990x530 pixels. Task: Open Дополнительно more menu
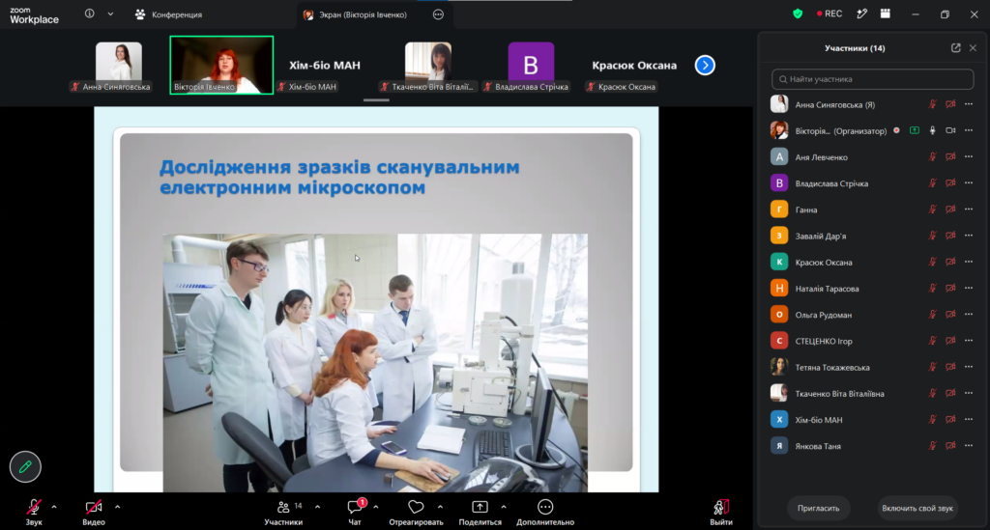545,512
